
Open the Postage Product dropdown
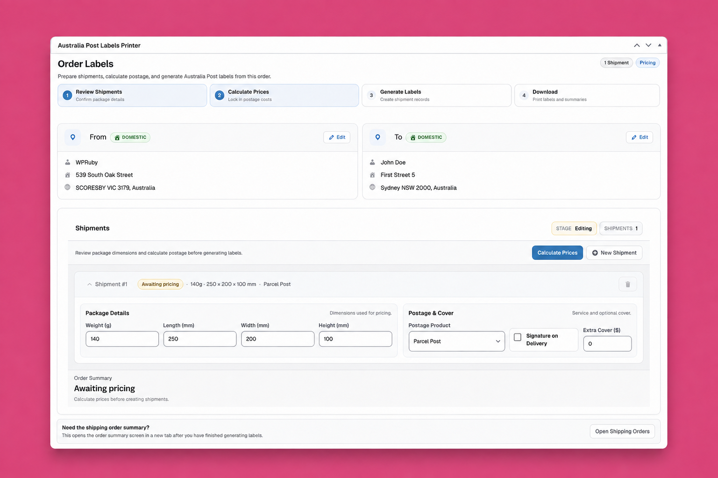456,341
